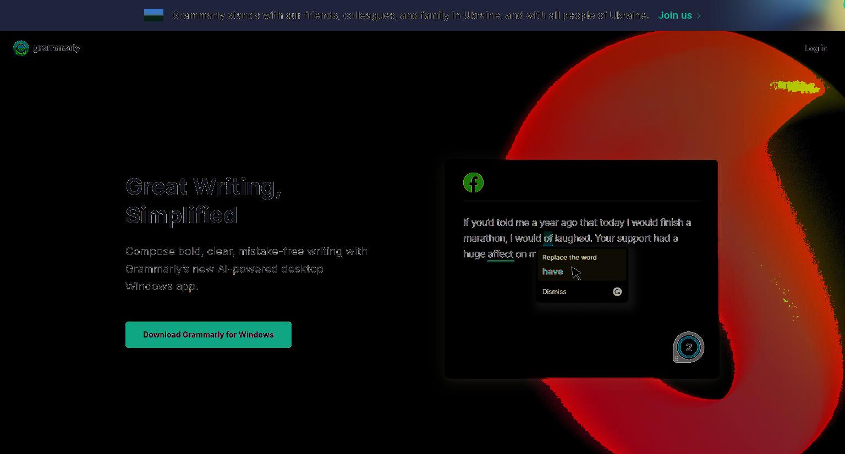Click the underlined word "affect"
Screen dimensions: 845x454
pos(500,254)
